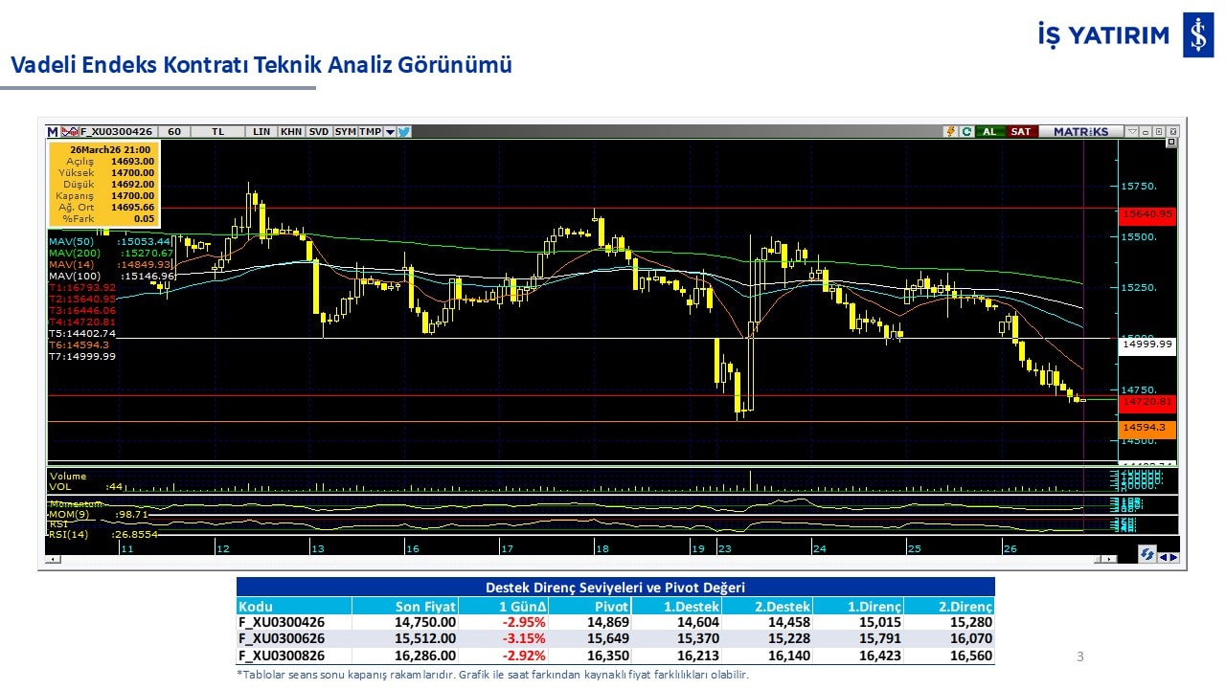This screenshot has width=1226, height=689.
Task: Select the SYM toolbar item
Action: 345,132
